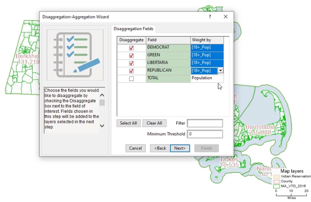Select the DEMOCRAT weight-by cell
The width and height of the screenshot is (311, 202).
207,48
